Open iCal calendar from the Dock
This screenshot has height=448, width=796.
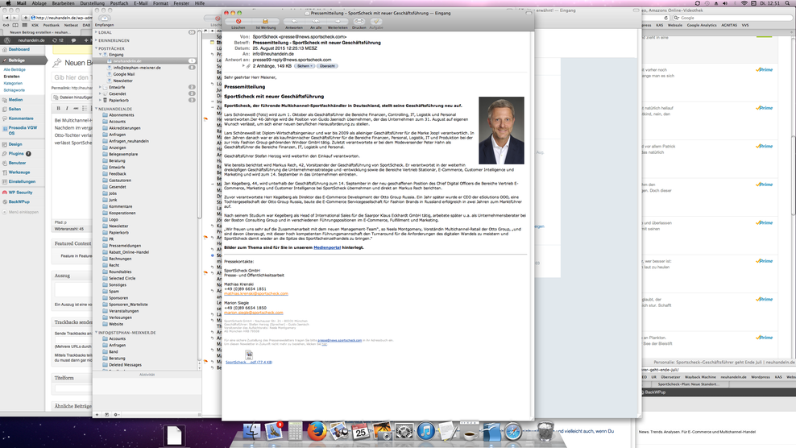point(360,431)
